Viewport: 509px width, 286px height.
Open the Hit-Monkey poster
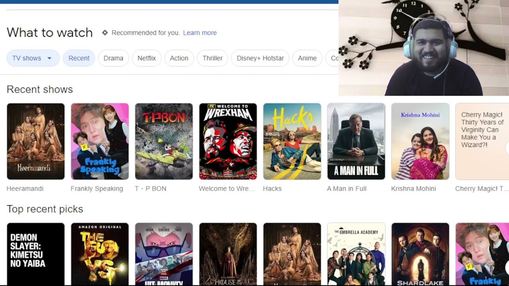tap(164, 254)
